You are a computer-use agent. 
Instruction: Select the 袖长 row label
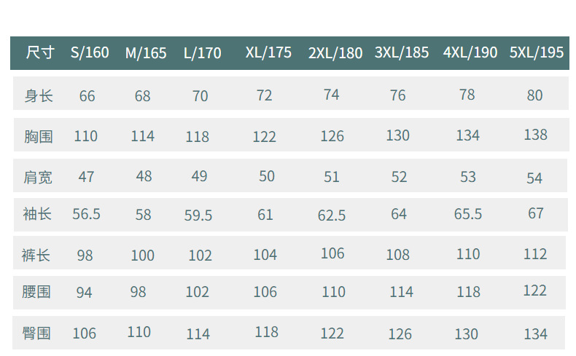click(x=37, y=214)
